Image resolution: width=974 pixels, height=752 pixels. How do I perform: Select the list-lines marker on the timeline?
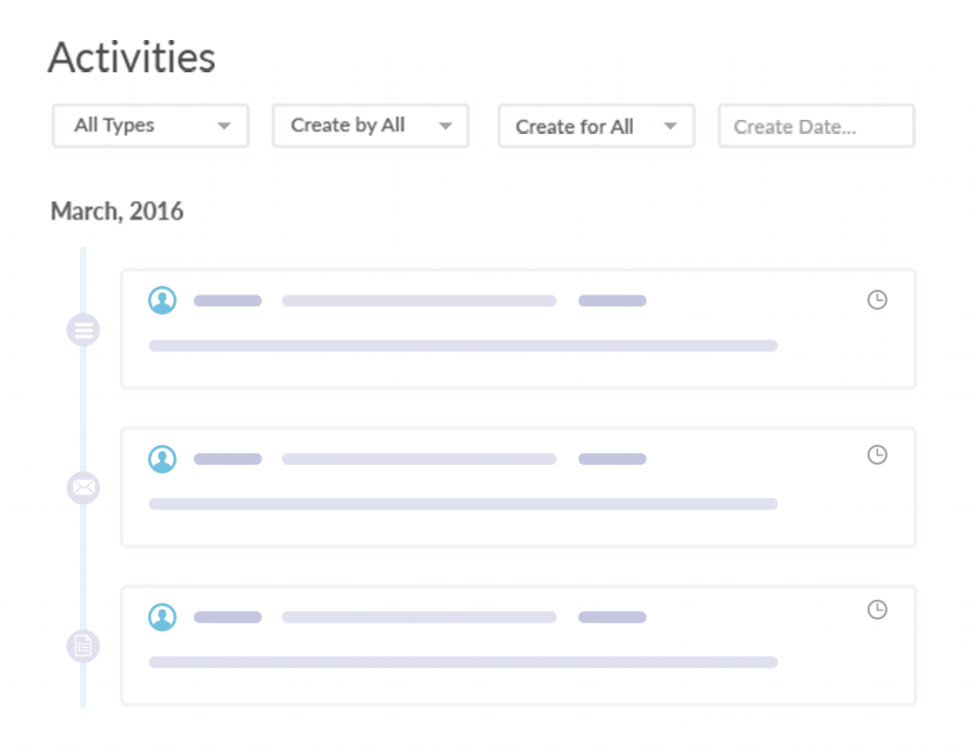coord(84,331)
